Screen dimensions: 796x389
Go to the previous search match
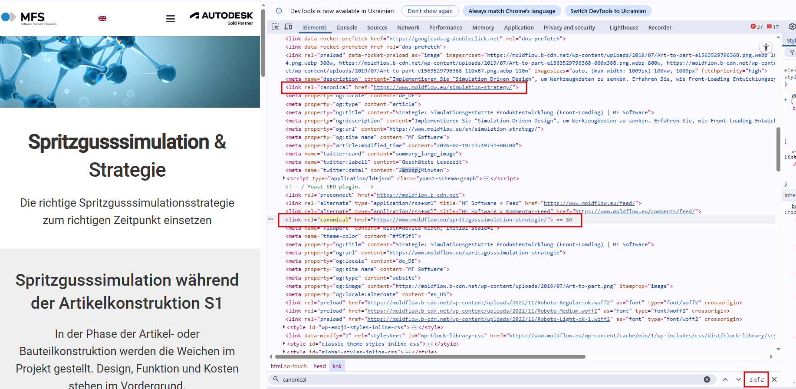725,379
